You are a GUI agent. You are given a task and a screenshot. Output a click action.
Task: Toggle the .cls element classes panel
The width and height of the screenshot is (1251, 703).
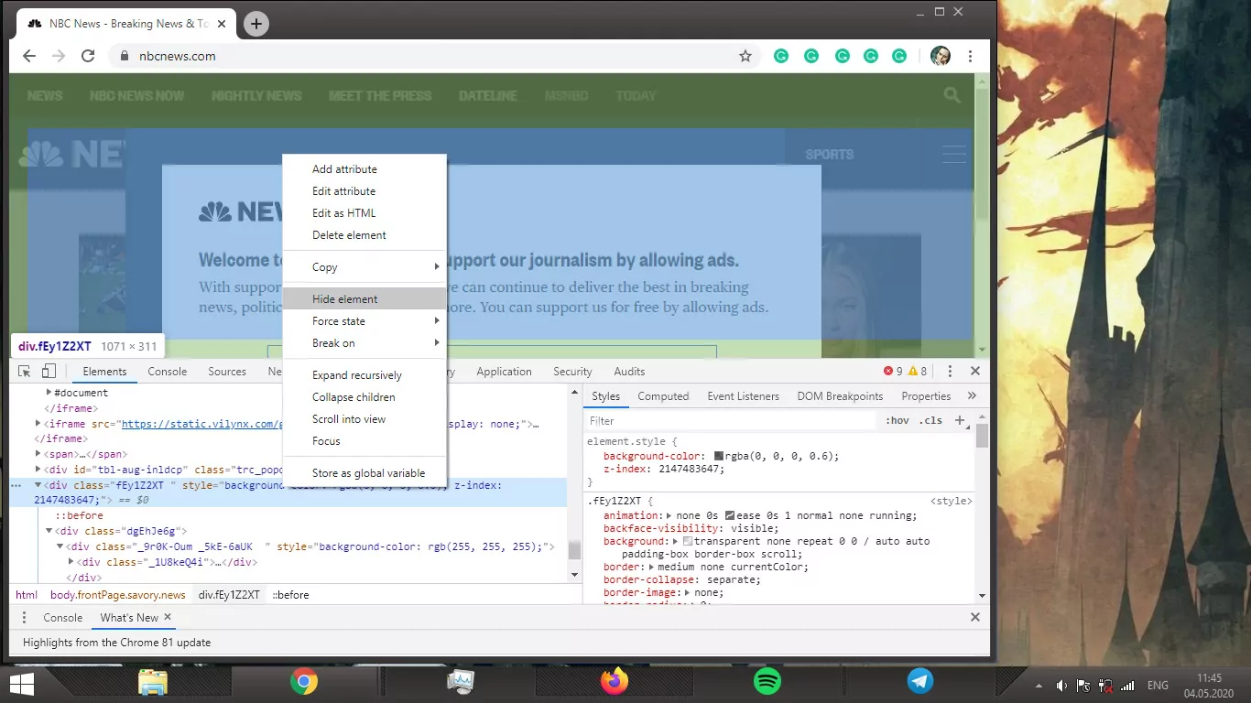click(x=930, y=421)
